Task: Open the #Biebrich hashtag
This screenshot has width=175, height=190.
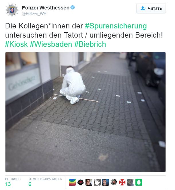Action: tap(90, 44)
